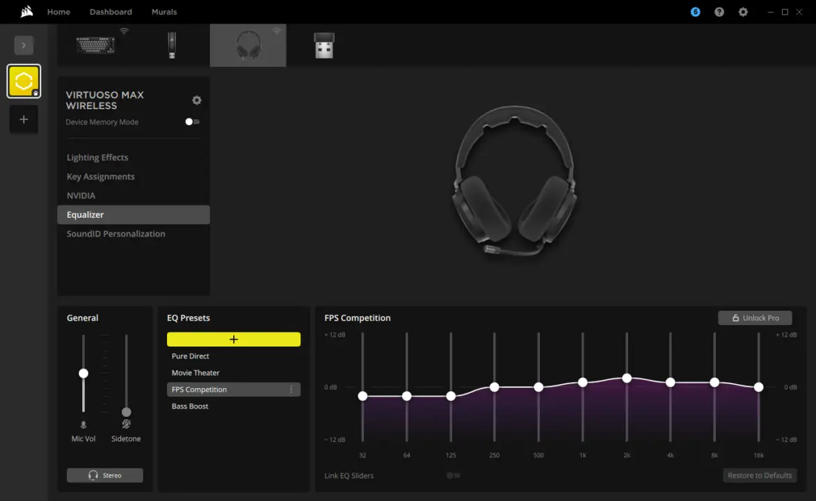The width and height of the screenshot is (816, 501).
Task: Click the 2k EQ band slider handle
Action: pos(627,378)
